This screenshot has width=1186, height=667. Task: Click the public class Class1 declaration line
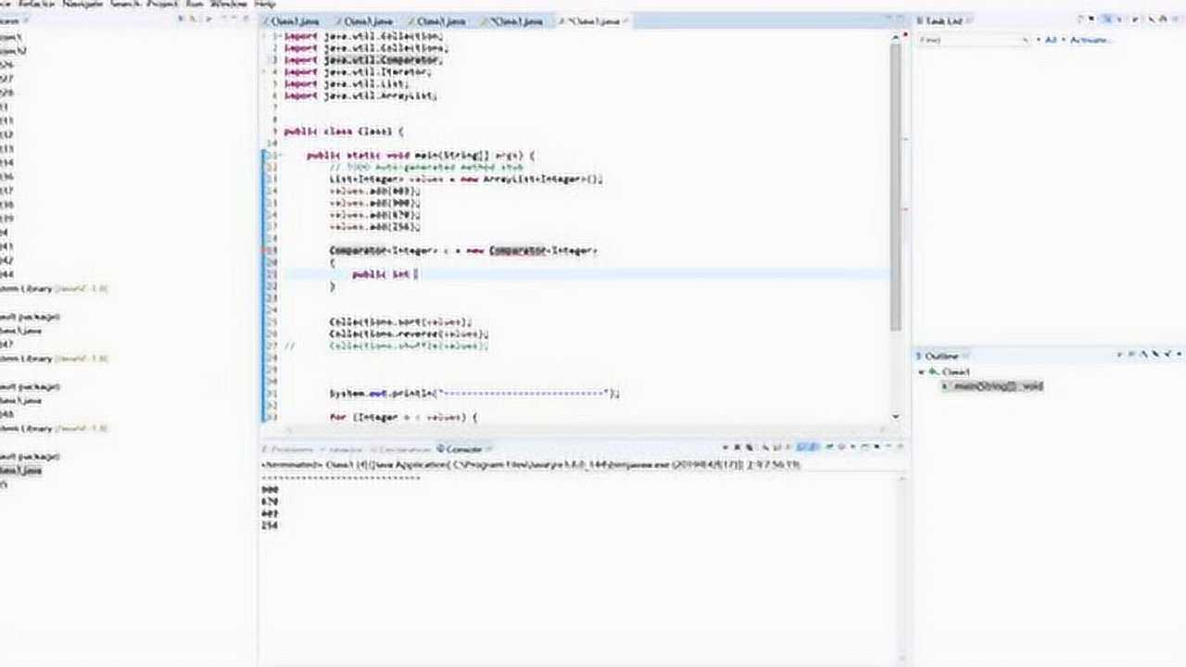tap(344, 132)
